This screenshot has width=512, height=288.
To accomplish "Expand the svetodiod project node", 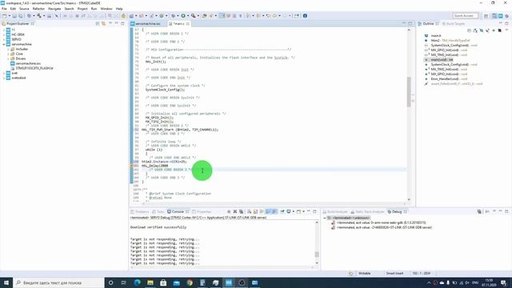I will (4, 78).
